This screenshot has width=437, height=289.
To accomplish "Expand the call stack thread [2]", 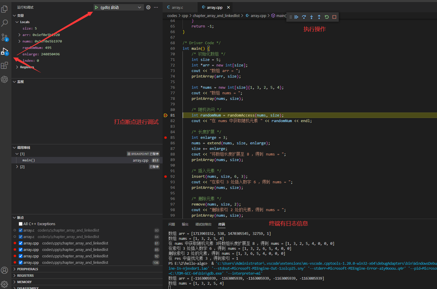I will click(x=17, y=167).
